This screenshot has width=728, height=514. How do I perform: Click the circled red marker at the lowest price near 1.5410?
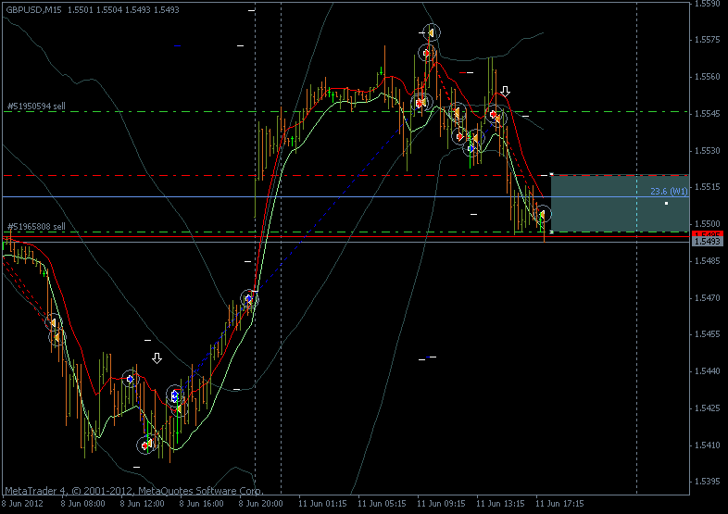point(145,445)
